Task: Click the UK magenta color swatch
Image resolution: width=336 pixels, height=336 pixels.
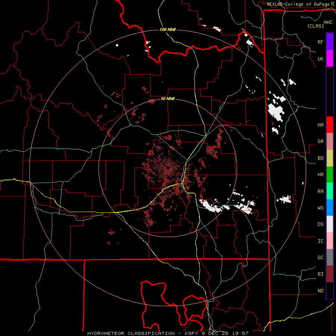Action: click(330, 59)
